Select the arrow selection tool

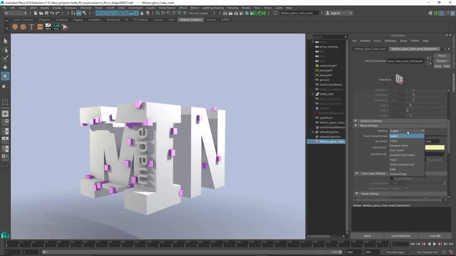pos(5,41)
